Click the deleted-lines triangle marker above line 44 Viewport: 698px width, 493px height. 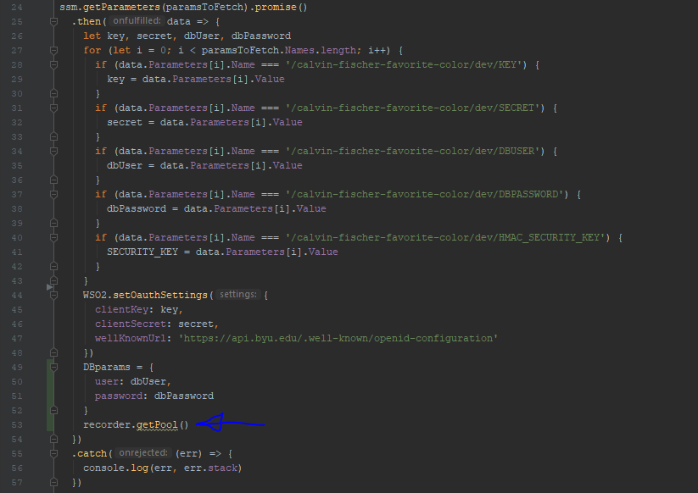(49, 287)
